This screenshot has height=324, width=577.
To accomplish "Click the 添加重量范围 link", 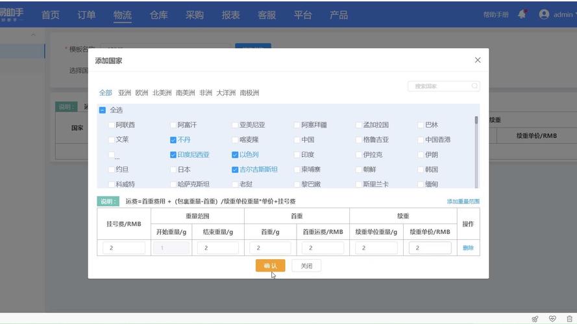I will click(463, 202).
